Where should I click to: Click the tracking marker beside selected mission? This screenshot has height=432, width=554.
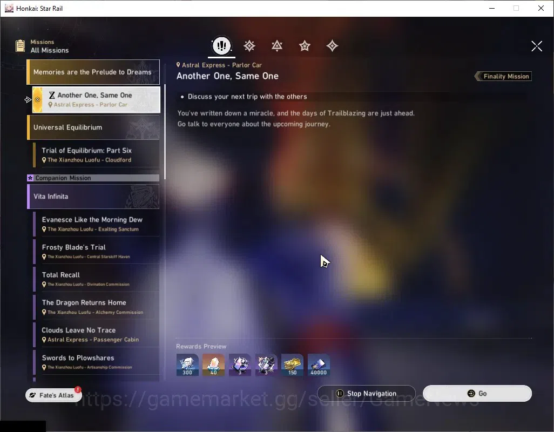[x=28, y=100]
